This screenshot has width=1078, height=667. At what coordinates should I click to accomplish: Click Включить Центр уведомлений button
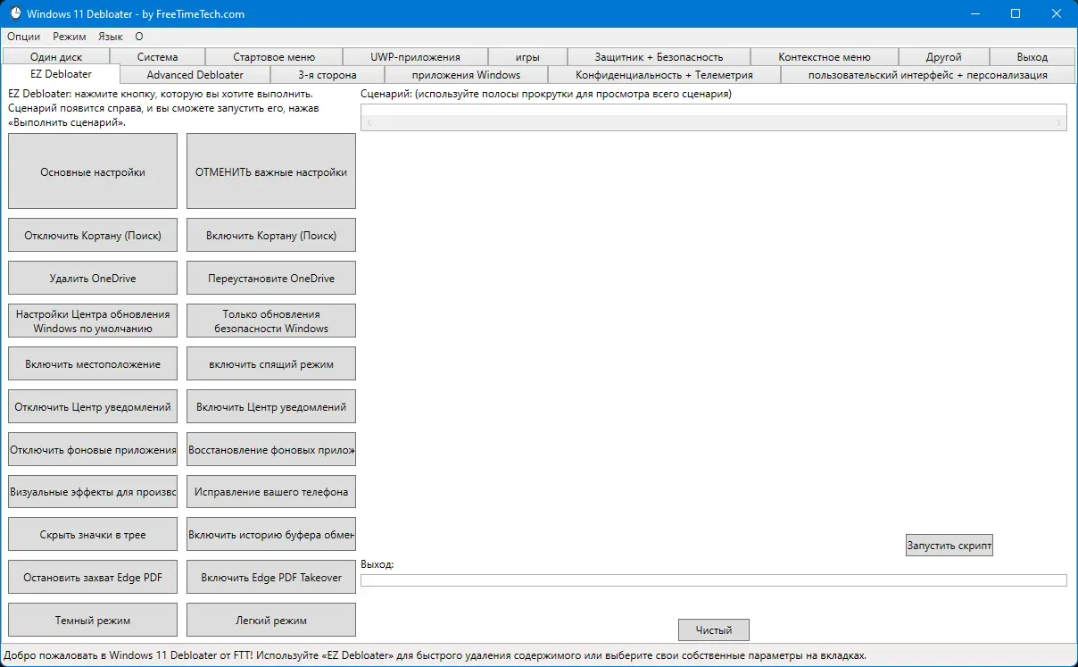(271, 406)
